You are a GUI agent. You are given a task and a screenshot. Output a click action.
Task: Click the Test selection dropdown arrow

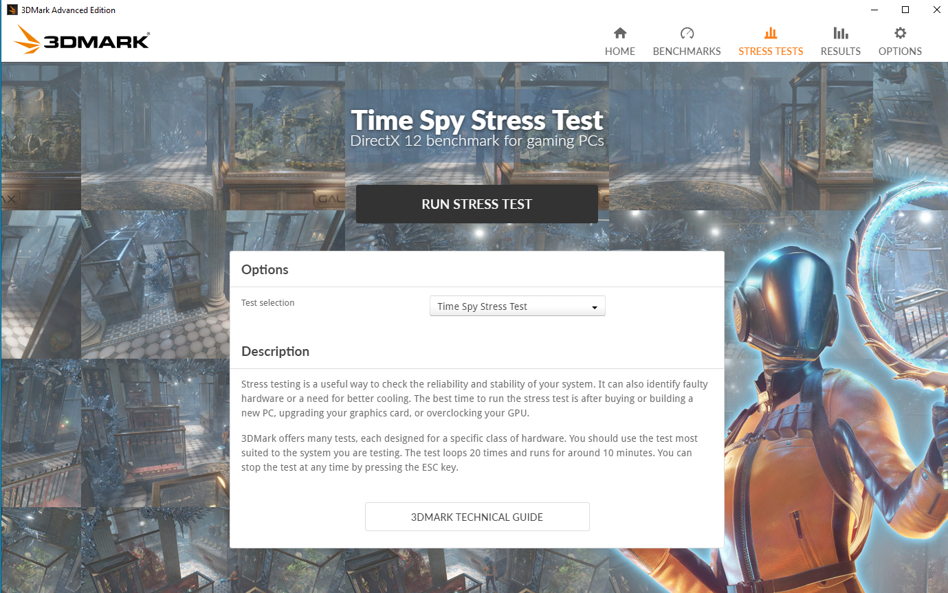coord(595,307)
